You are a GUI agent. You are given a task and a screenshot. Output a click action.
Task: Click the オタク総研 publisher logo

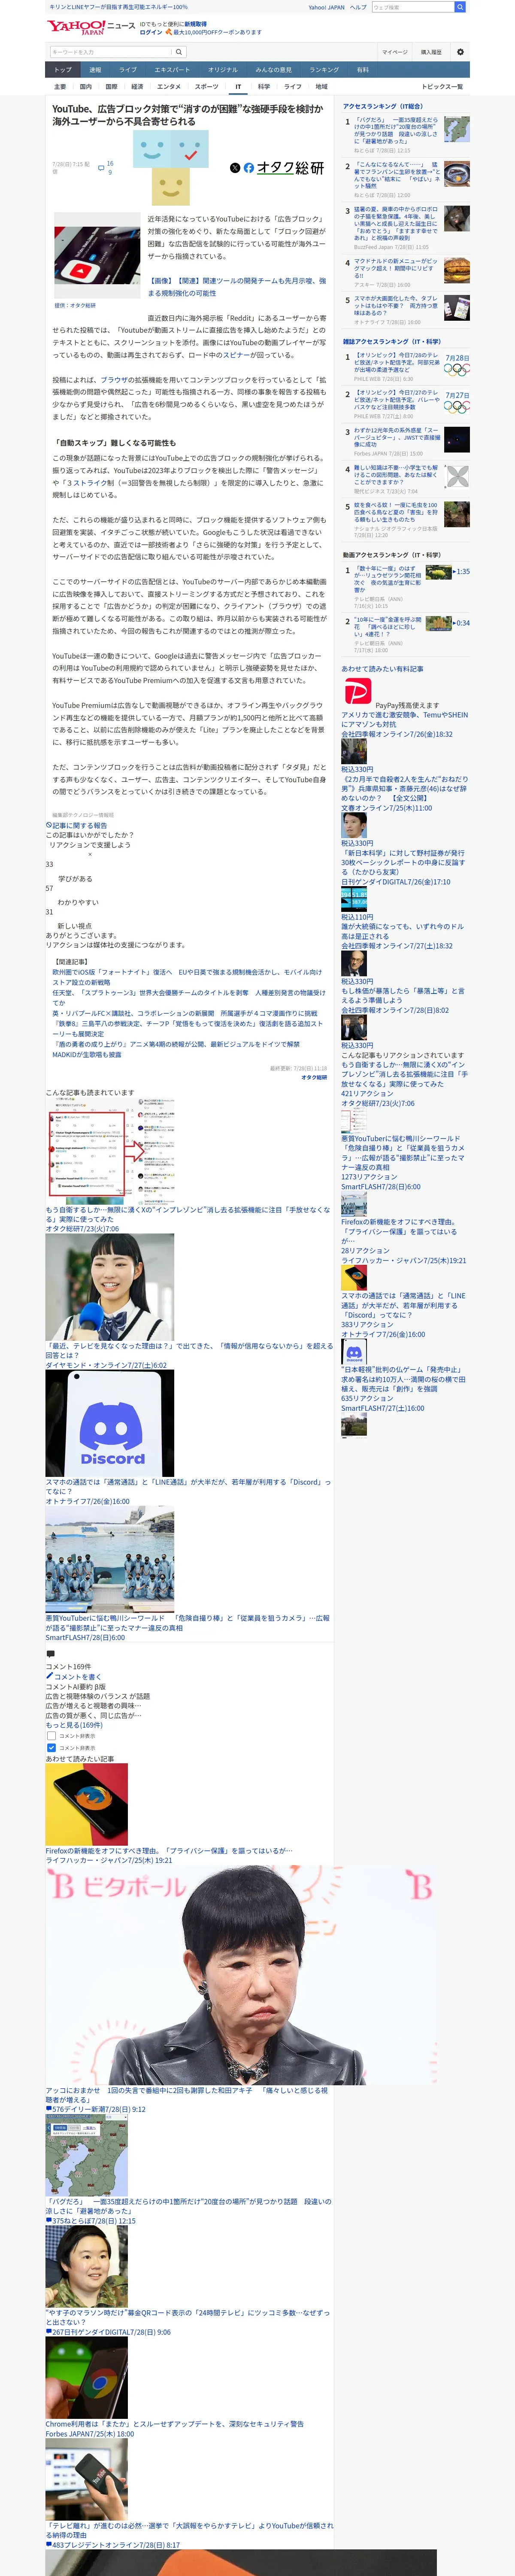point(290,168)
